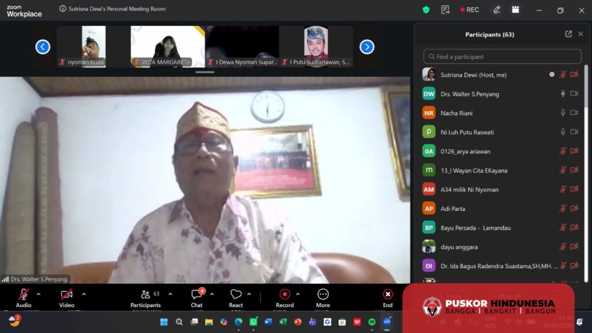Click muted mic icon for 0126_arya ariawan
Viewport: 592px width, 333px height.
563,151
